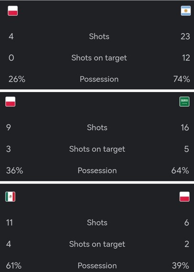194x272 pixels.
Task: Click the 64% possession value
Action: [180, 170]
